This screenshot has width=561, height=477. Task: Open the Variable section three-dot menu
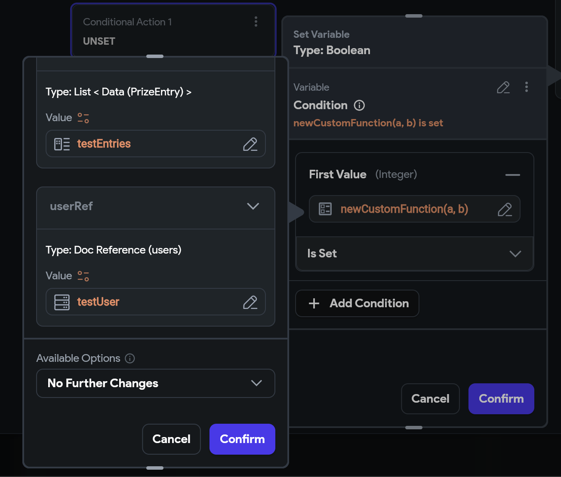pos(527,87)
